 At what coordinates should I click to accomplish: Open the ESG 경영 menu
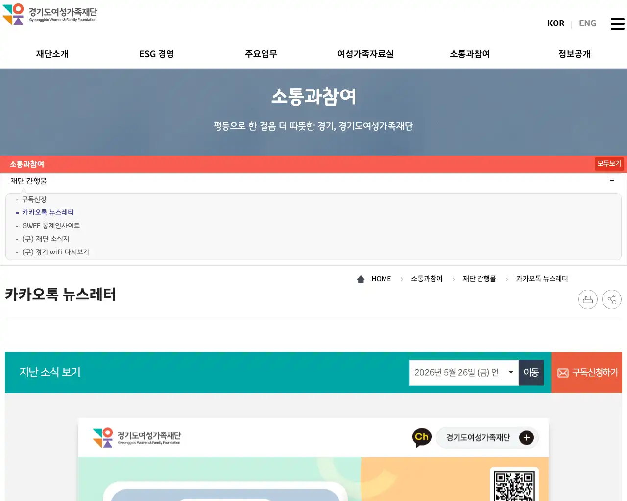tap(157, 54)
